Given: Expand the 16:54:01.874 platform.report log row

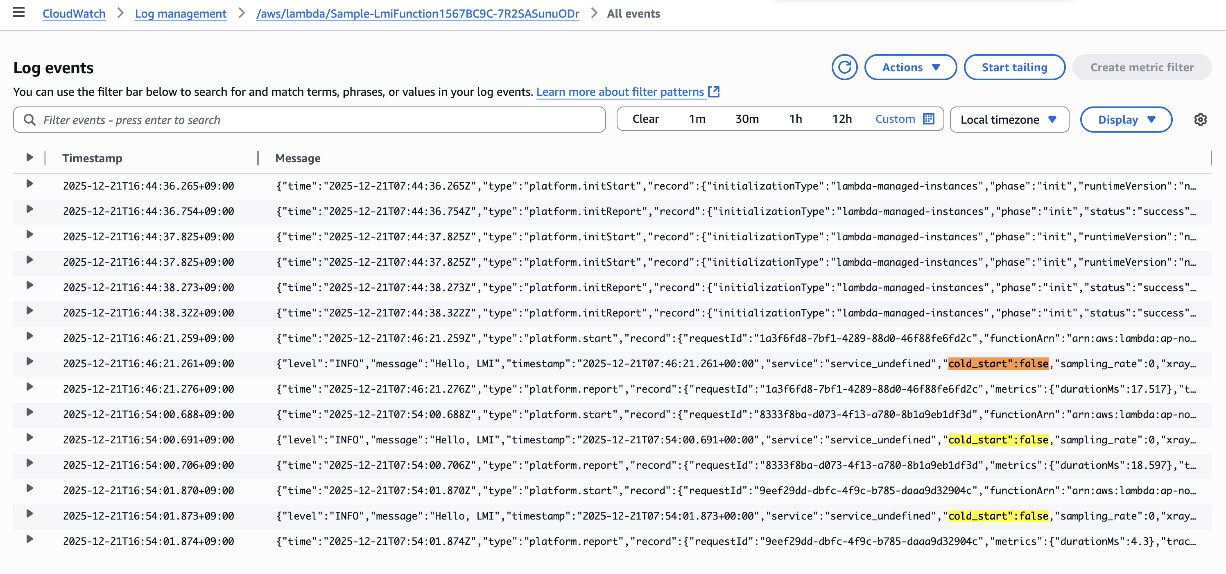Looking at the screenshot, I should click(29, 539).
